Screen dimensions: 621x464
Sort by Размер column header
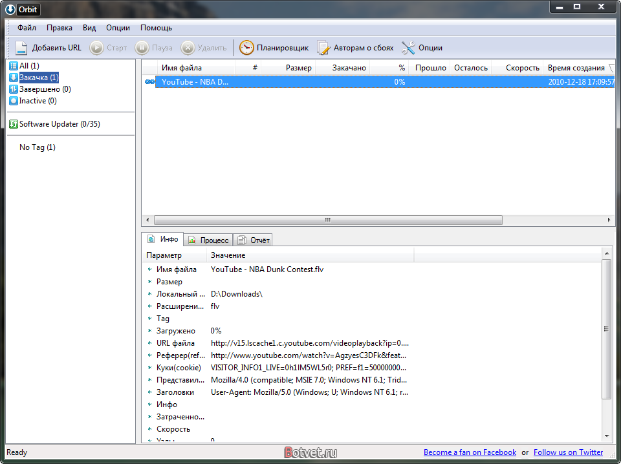(x=289, y=68)
